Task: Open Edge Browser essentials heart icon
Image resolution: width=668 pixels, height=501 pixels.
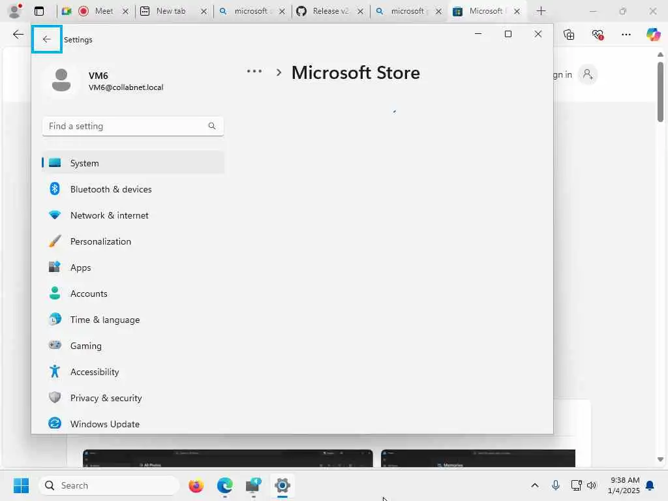Action: point(598,35)
